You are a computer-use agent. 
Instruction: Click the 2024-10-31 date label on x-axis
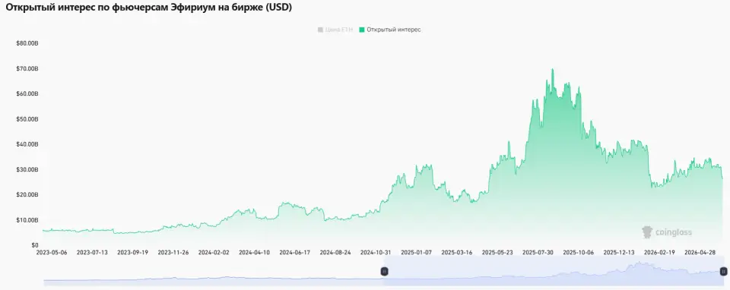(376, 252)
